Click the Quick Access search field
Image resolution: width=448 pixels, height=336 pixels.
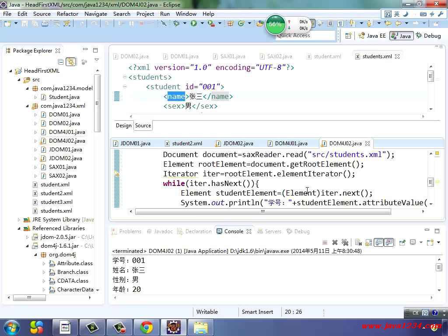point(306,35)
